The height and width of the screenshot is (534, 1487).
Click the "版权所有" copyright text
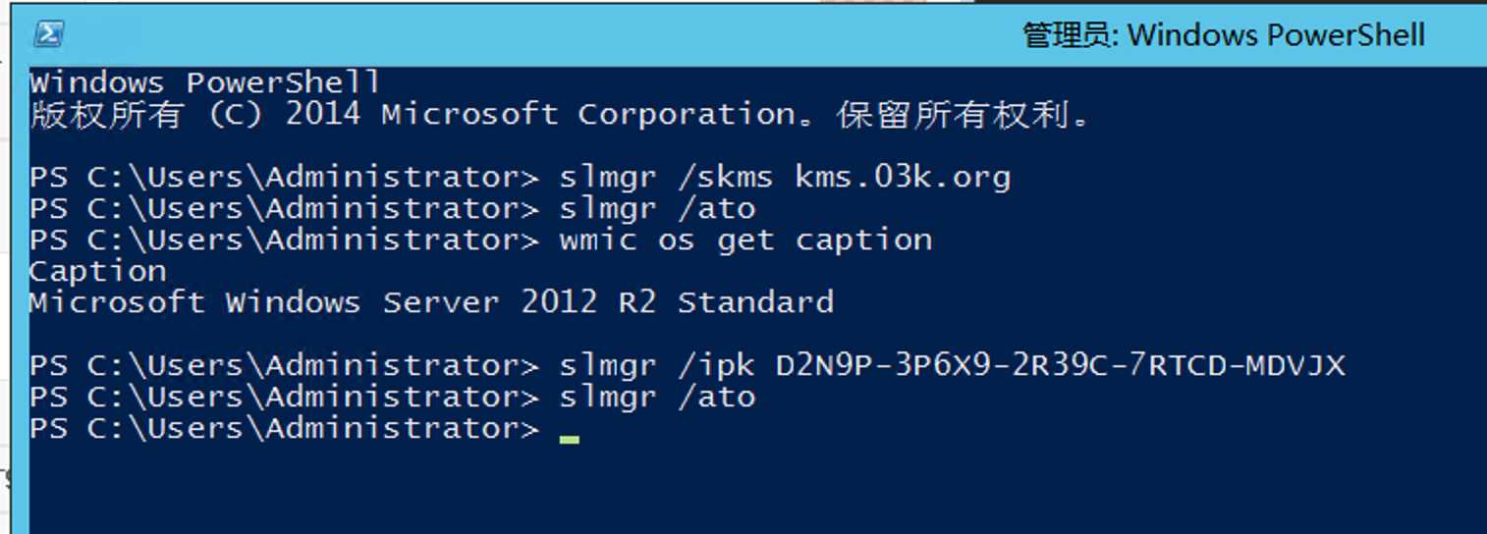pos(106,115)
